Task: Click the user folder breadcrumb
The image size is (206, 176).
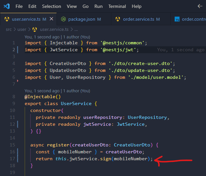Action: pyautogui.click(x=22, y=30)
